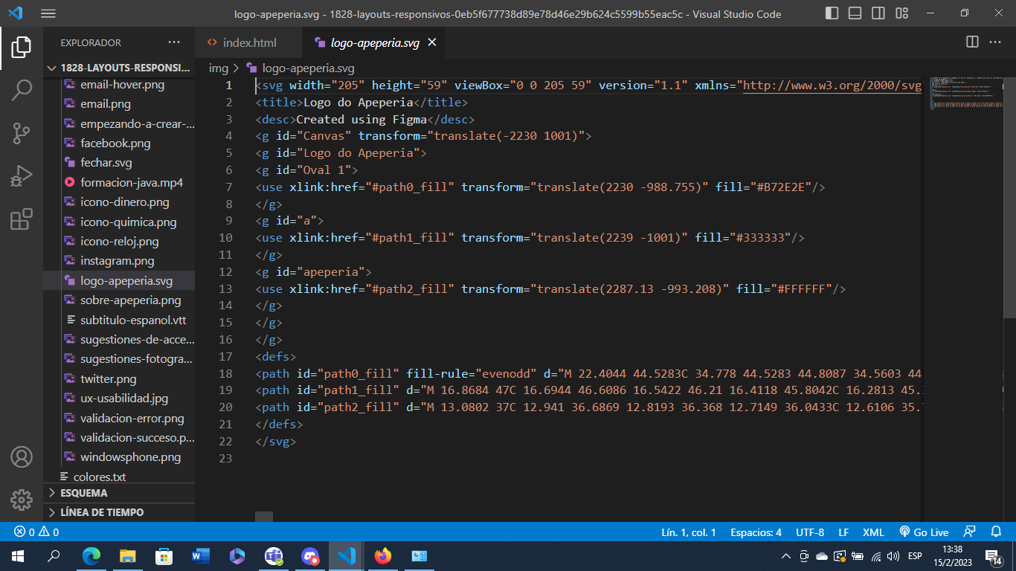Viewport: 1016px width, 571px height.
Task: Open email-hover.png in the explorer
Action: click(122, 85)
